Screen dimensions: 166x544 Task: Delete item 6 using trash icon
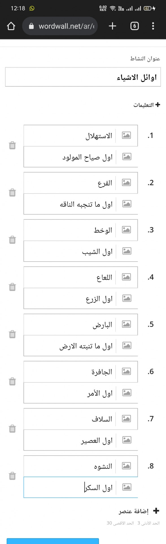pos(12,381)
